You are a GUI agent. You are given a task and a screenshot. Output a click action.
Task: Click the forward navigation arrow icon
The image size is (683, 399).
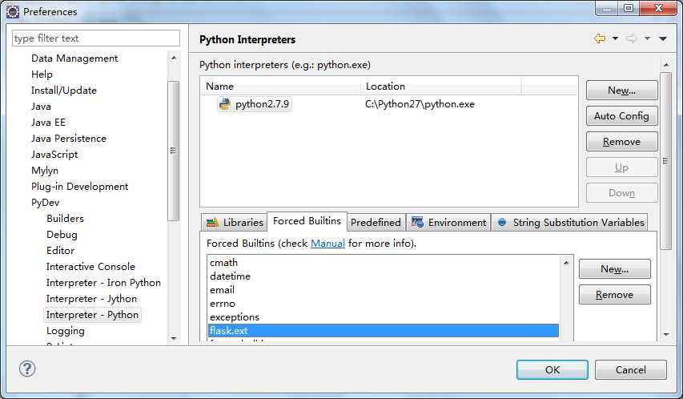[631, 38]
